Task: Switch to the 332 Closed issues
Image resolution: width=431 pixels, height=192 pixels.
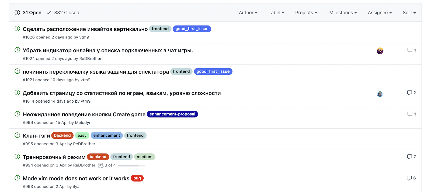Action: (63, 13)
